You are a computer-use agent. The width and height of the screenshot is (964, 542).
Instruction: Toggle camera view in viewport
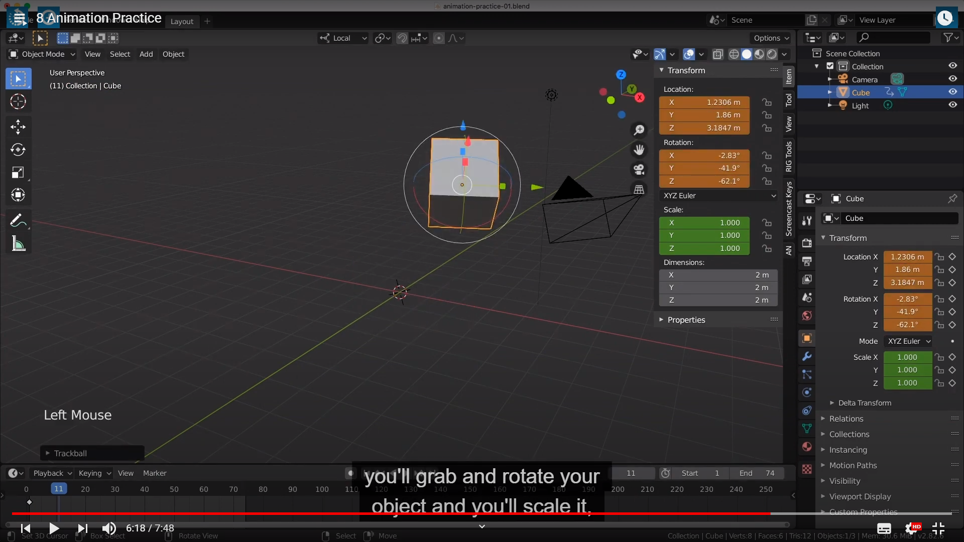(x=639, y=170)
